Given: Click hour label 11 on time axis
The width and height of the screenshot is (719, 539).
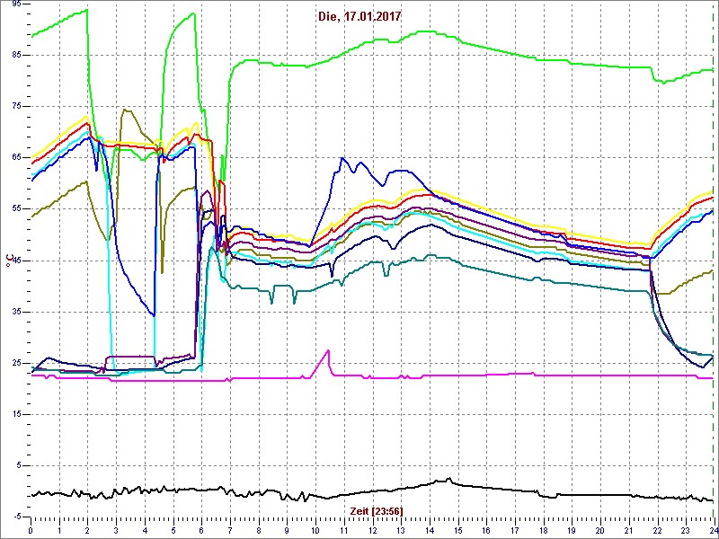Looking at the screenshot, I should pos(344,531).
